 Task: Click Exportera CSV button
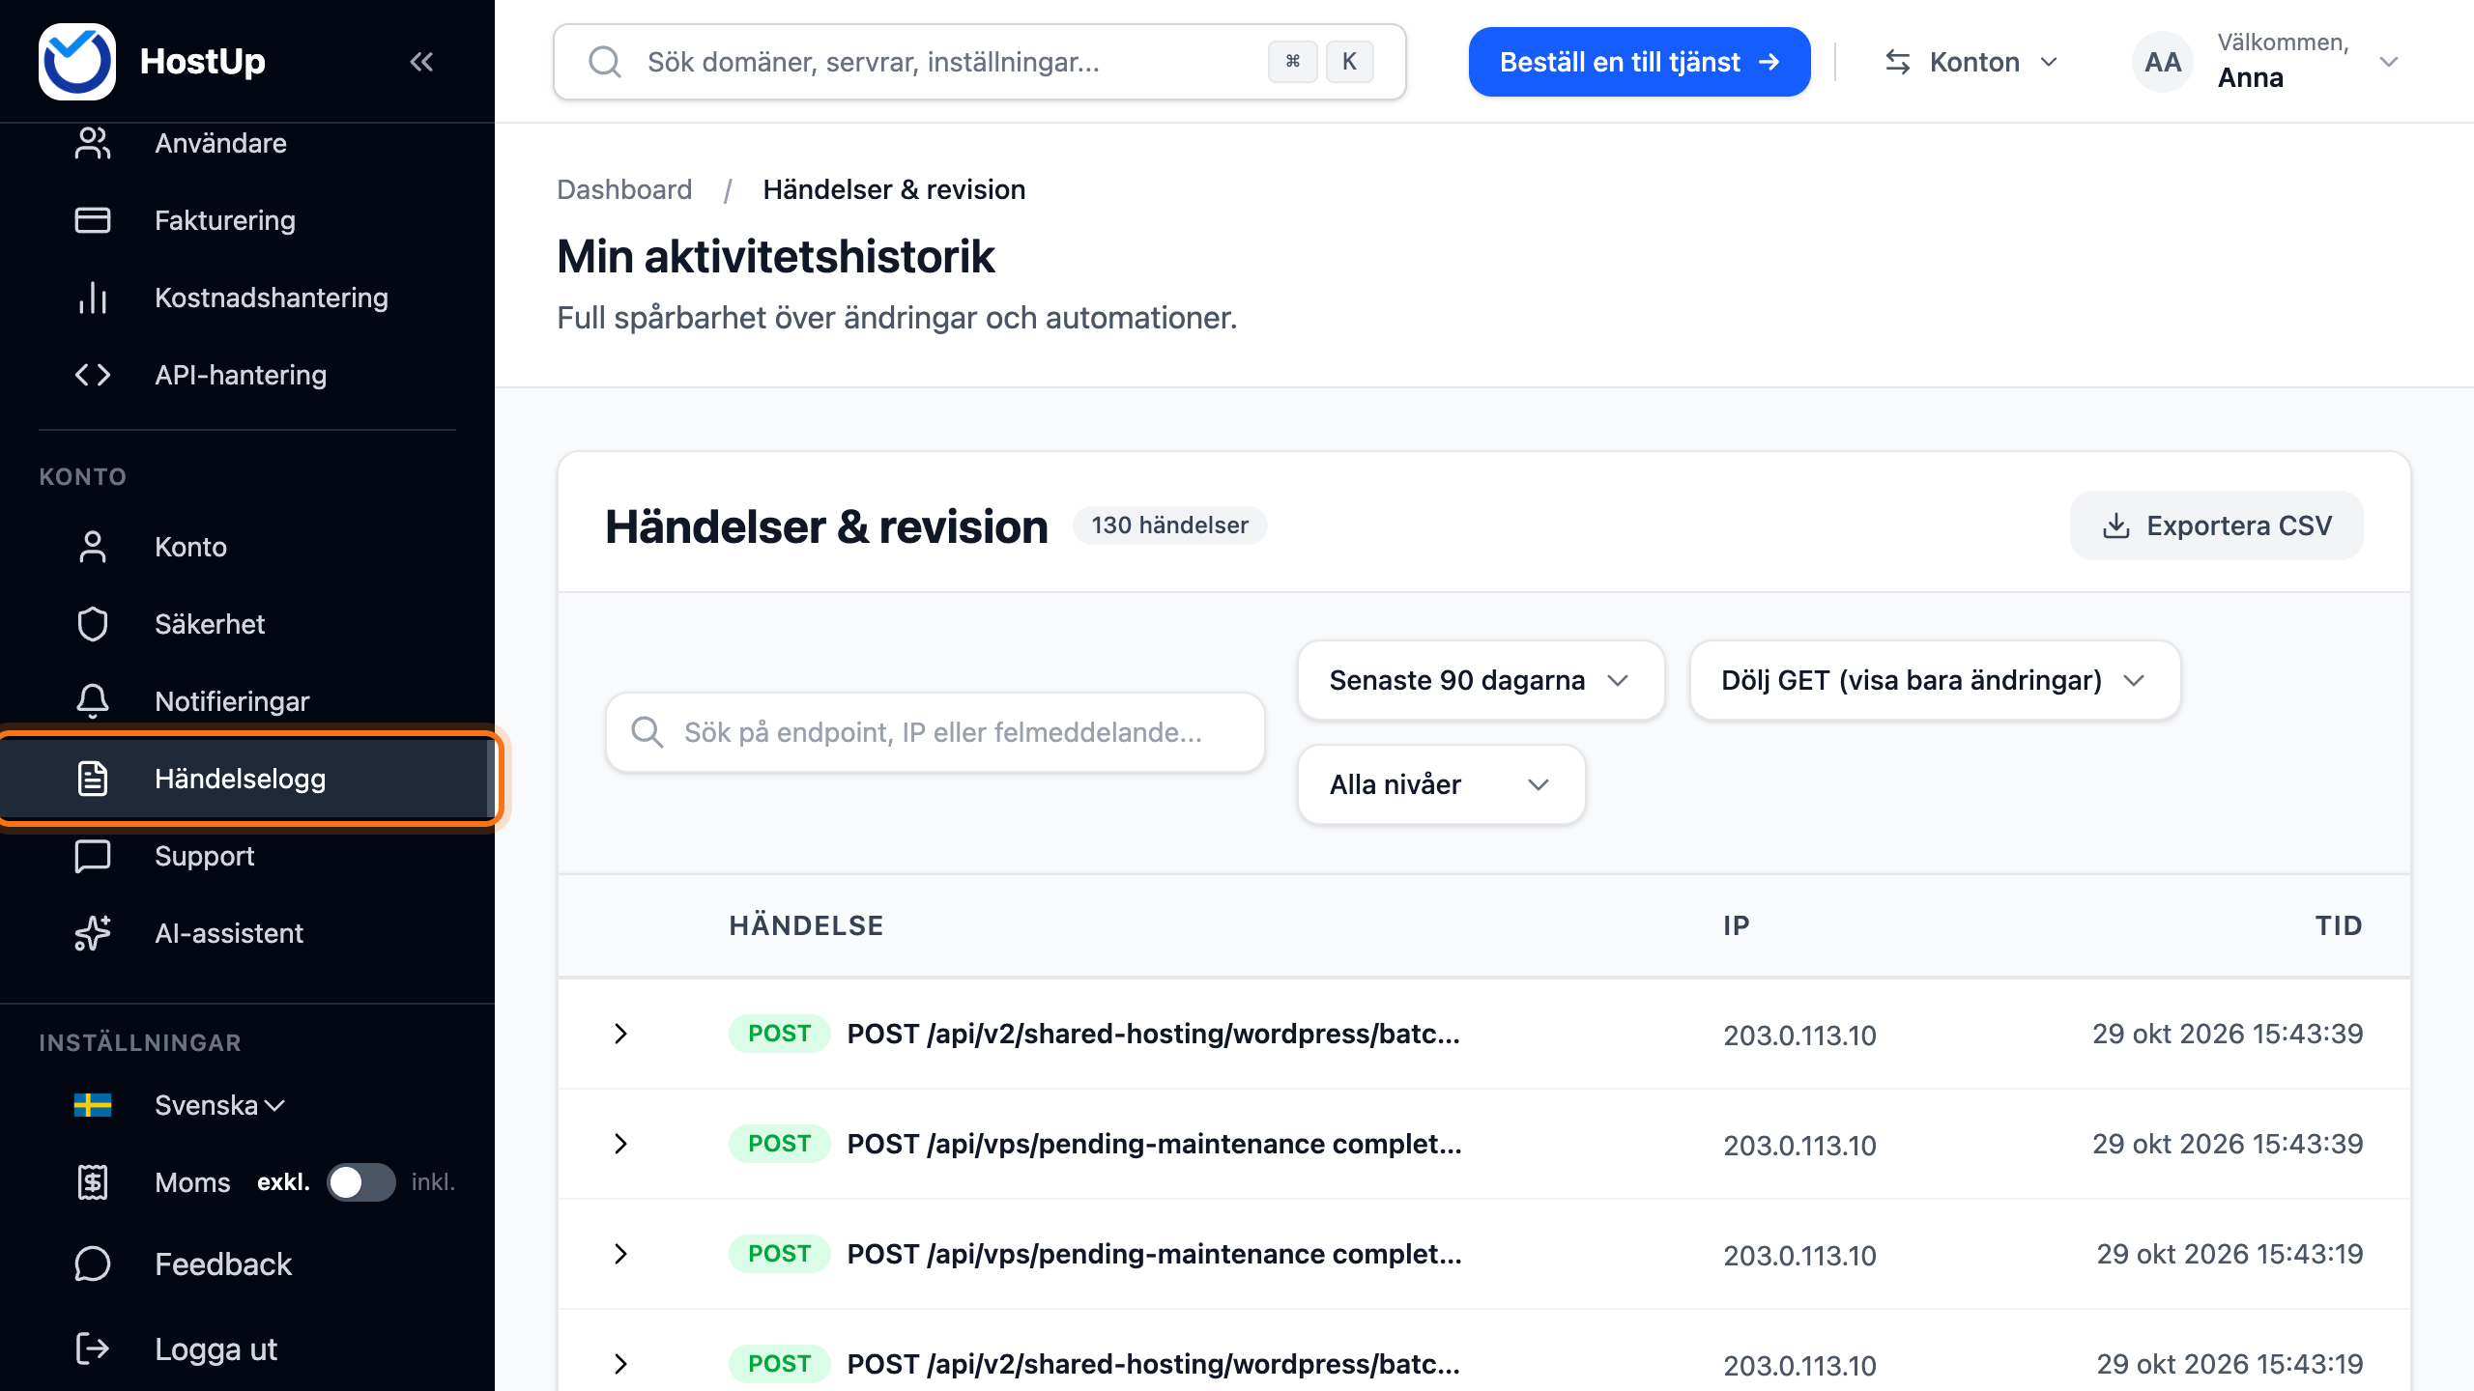point(2217,525)
